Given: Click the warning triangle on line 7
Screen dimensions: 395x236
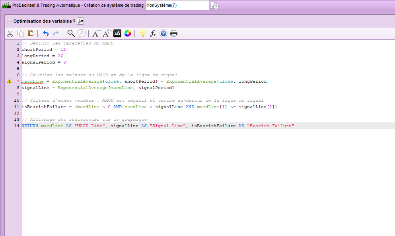Looking at the screenshot, I should coord(9,81).
